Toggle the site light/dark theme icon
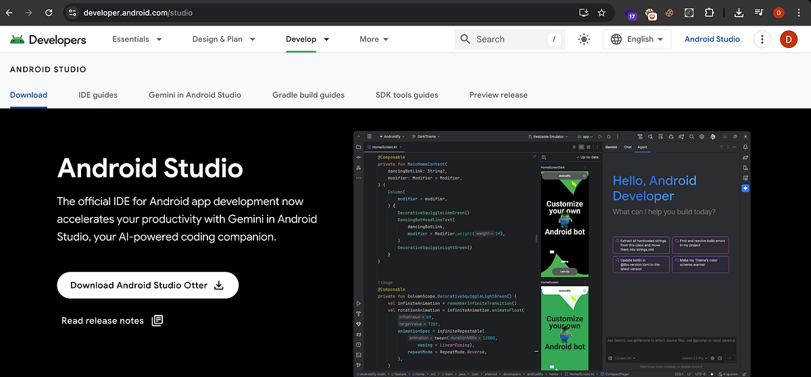The width and height of the screenshot is (811, 377). click(x=585, y=39)
